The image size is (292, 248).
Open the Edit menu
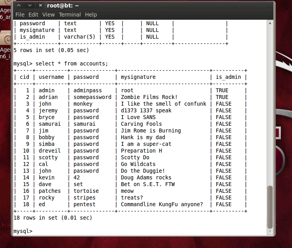(34, 15)
